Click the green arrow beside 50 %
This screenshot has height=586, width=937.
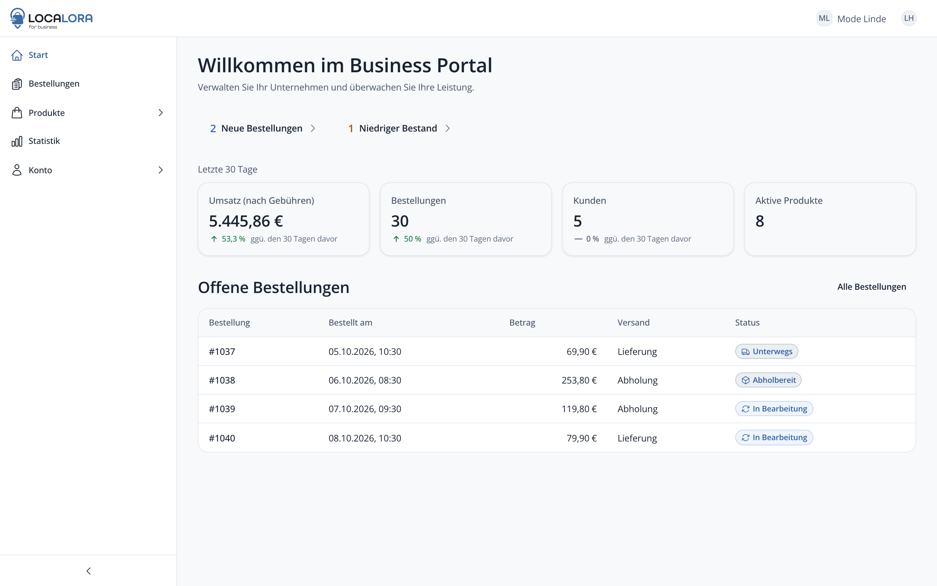point(396,239)
